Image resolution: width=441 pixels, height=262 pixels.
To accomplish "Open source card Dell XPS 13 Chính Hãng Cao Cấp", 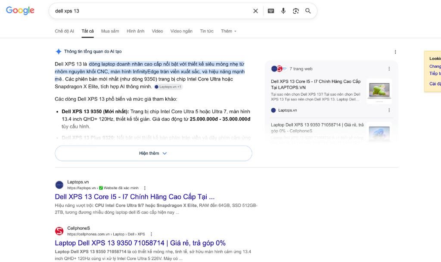I will tap(316, 84).
